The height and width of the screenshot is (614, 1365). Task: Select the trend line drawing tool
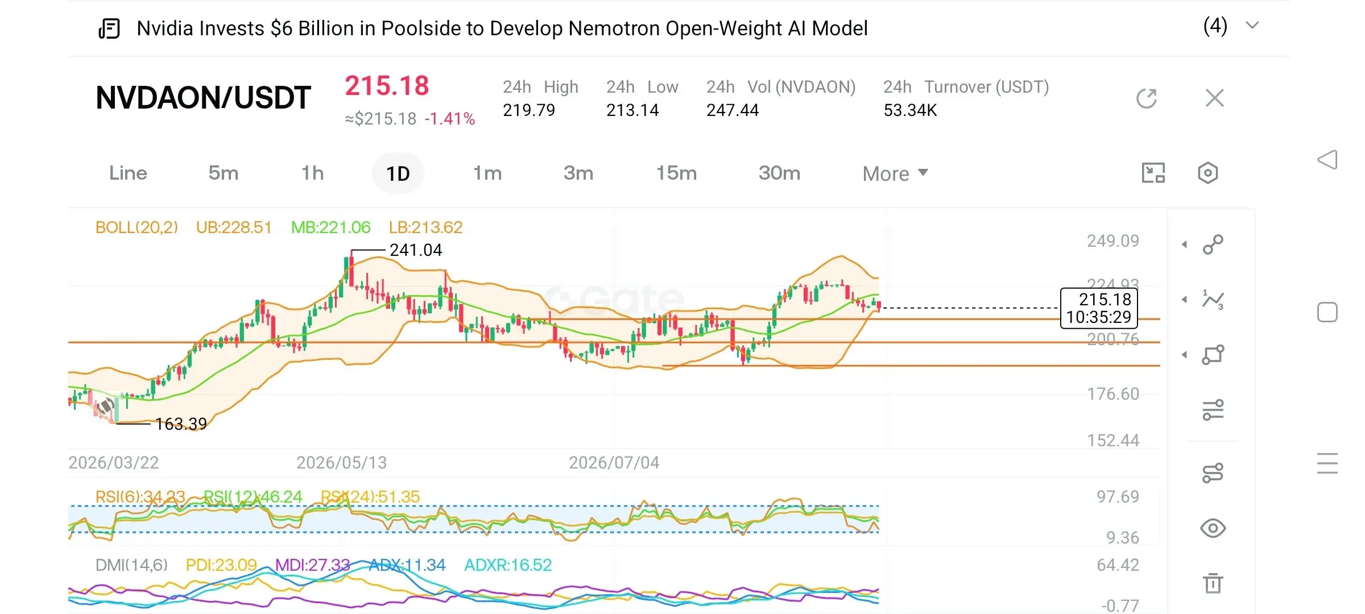click(1213, 244)
